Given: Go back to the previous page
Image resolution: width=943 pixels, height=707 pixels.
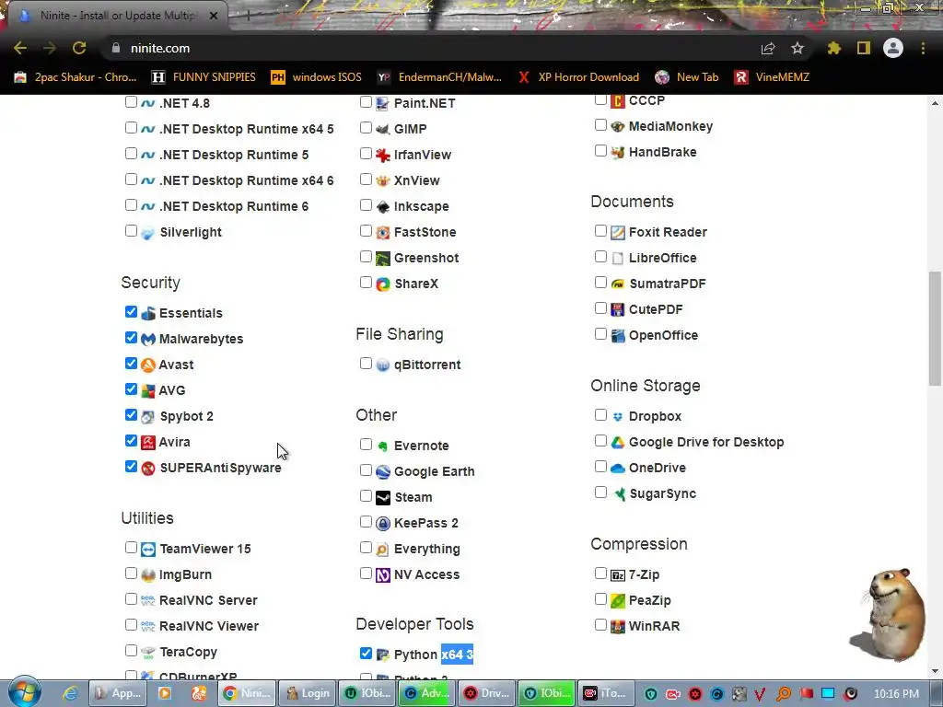Looking at the screenshot, I should tap(20, 48).
